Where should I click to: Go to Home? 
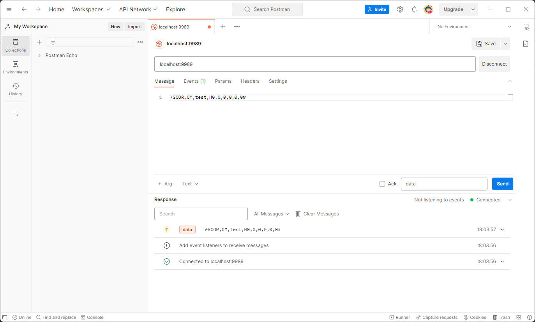coord(57,9)
